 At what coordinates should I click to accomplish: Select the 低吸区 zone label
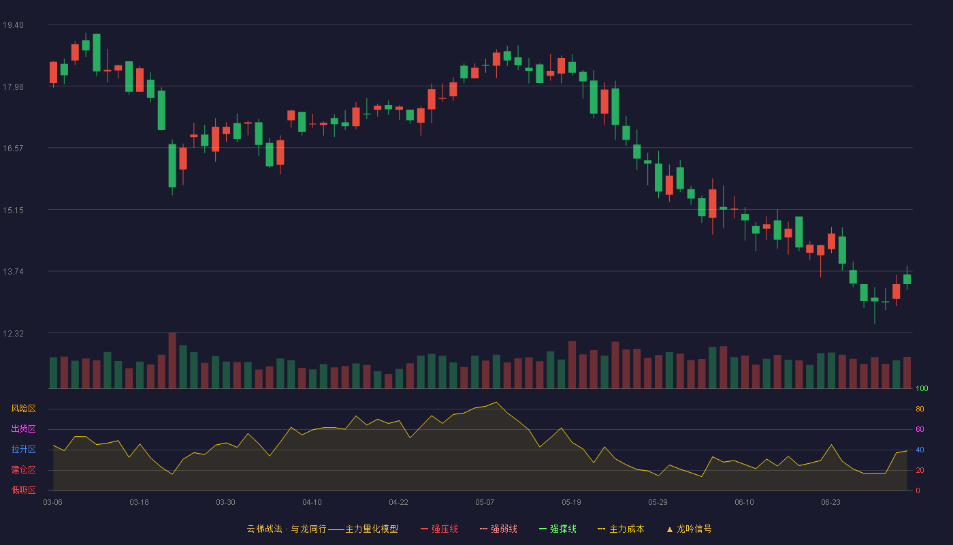tap(23, 490)
